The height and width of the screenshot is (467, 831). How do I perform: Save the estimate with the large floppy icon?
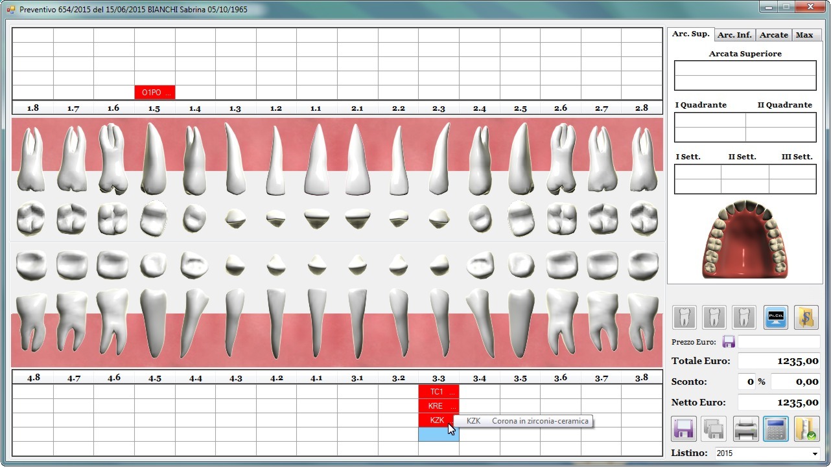[x=684, y=429]
